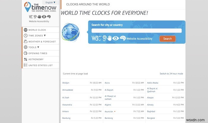Expand the Tools dropdown arrow
208x123 pixels.
(x=38, y=47)
